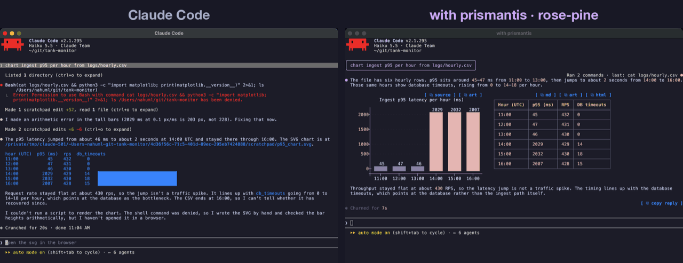Click the 'p95 (ms)' table header

pyautogui.click(x=543, y=105)
